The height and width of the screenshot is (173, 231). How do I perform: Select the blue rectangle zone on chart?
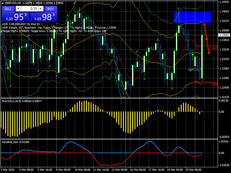(x=193, y=17)
